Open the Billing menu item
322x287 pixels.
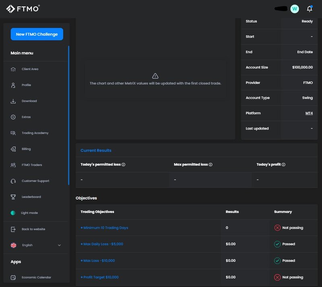pos(26,149)
